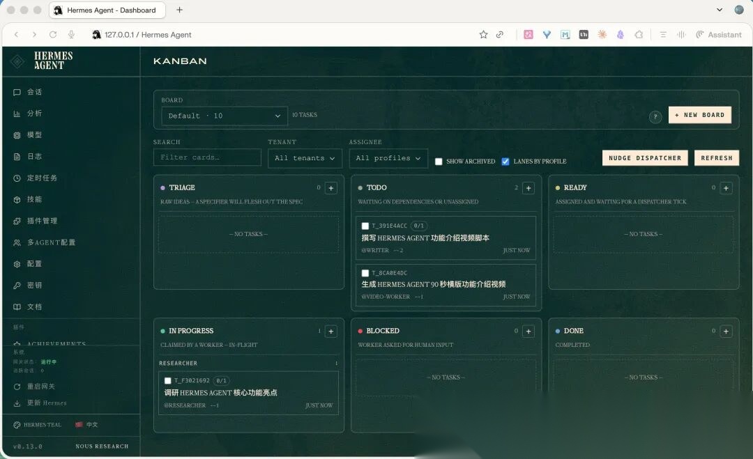Click the microphone icon in address bar
This screenshot has height=459, width=753.
point(71,35)
